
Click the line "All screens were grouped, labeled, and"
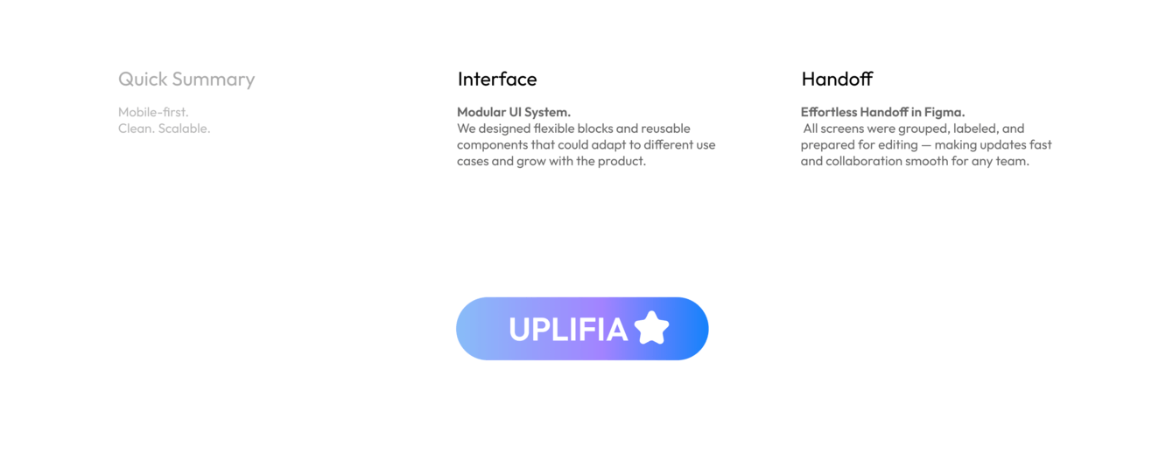(913, 129)
